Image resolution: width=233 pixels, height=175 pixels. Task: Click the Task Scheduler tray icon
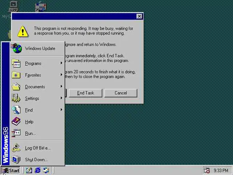click(207, 170)
